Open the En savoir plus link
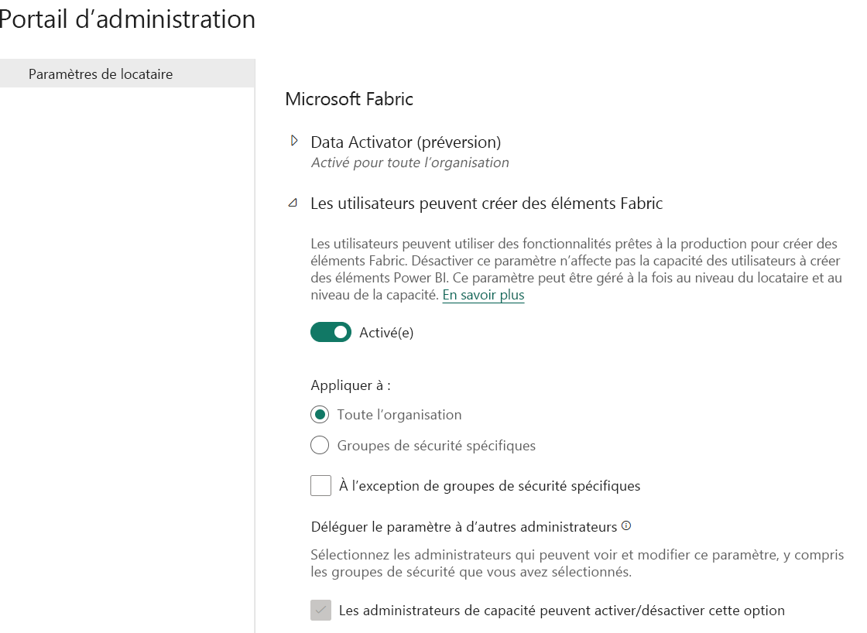Screen dimensions: 867x633 click(x=483, y=295)
